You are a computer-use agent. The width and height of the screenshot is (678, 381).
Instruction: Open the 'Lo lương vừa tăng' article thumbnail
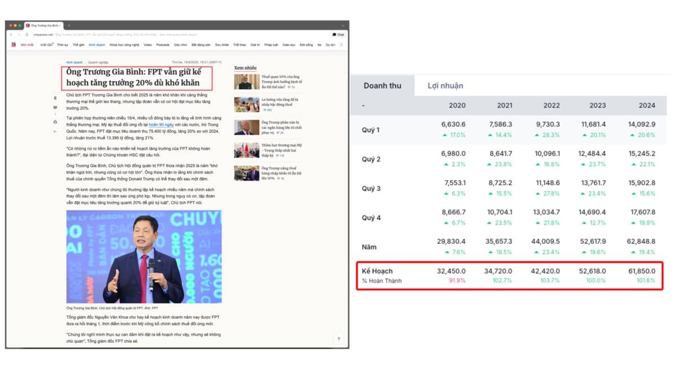click(247, 104)
